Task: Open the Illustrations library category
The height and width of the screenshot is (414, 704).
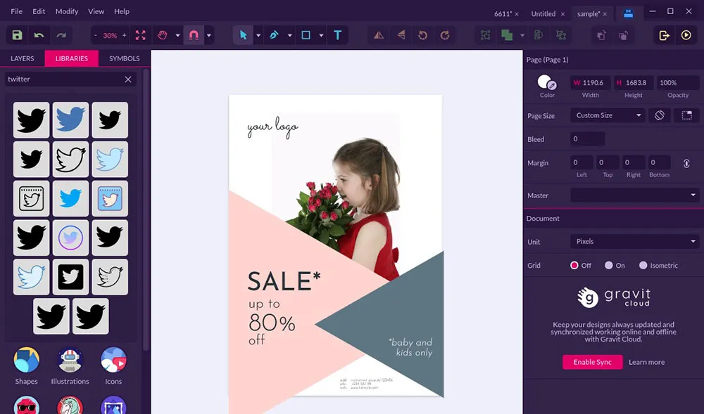Action: click(70, 365)
